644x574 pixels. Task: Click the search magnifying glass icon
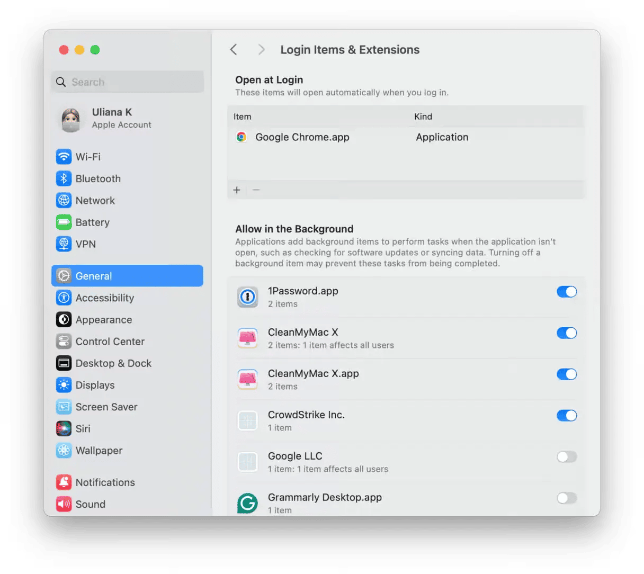tap(61, 82)
